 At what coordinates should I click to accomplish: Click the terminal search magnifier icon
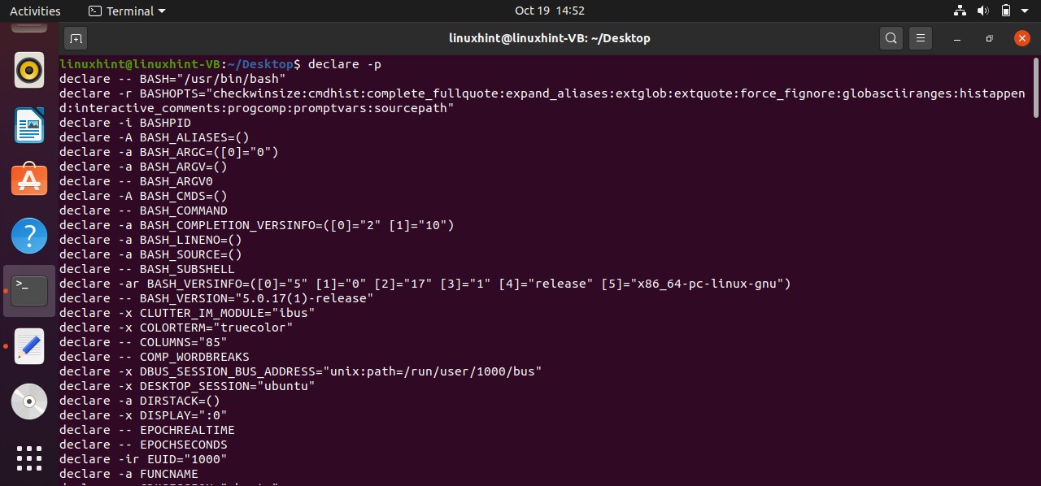(x=891, y=38)
